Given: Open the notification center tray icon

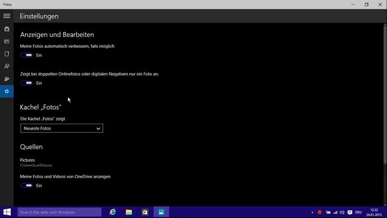Looking at the screenshot, I should point(350,213).
